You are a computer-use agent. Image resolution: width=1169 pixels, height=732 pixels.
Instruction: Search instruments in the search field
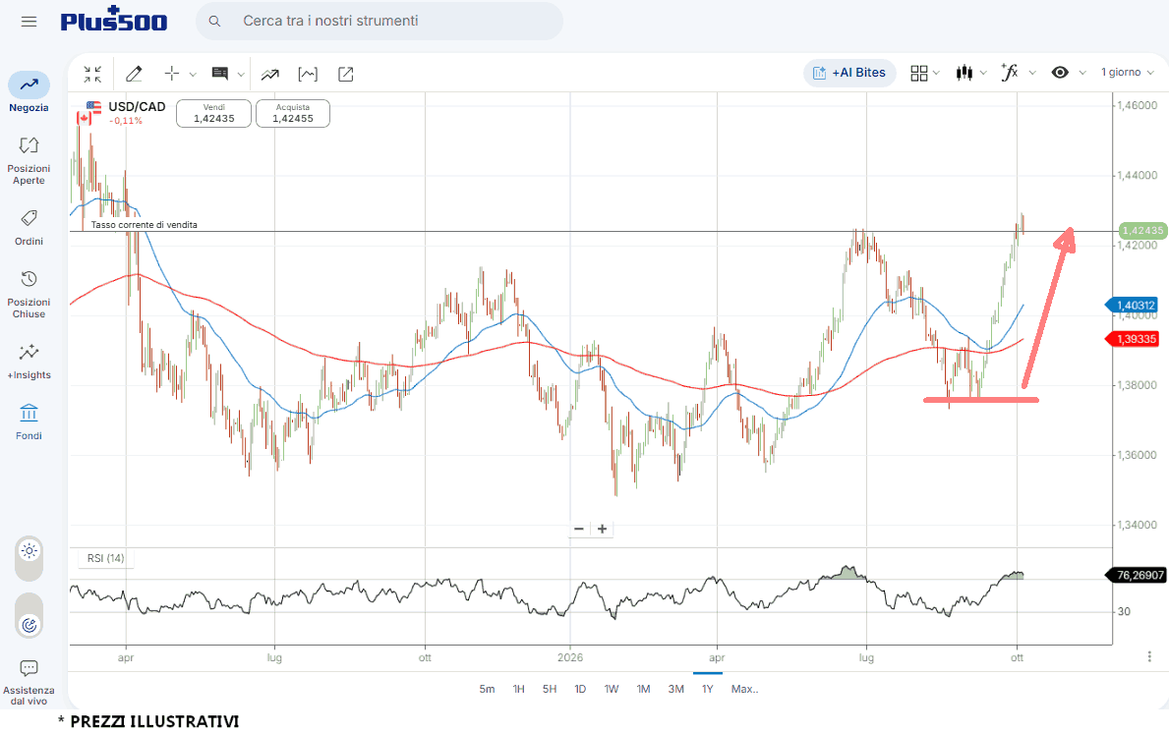point(379,21)
